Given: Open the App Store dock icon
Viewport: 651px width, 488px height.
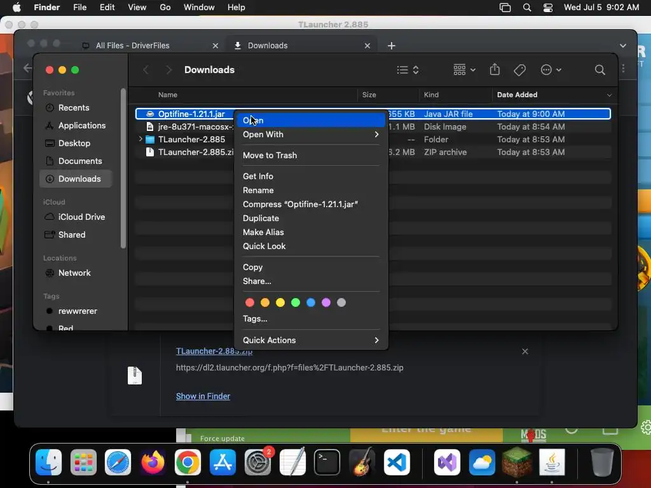Looking at the screenshot, I should 223,462.
